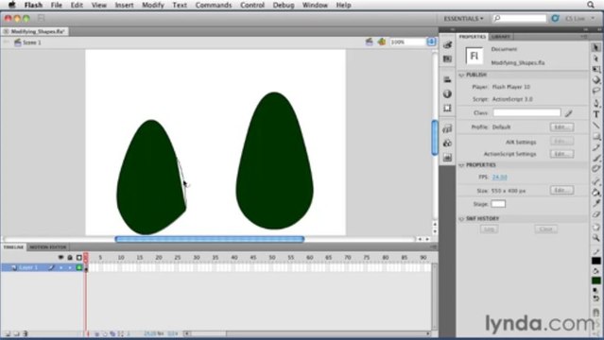This screenshot has width=604, height=340.
Task: Click Edit button next to Size
Action: pyautogui.click(x=561, y=190)
